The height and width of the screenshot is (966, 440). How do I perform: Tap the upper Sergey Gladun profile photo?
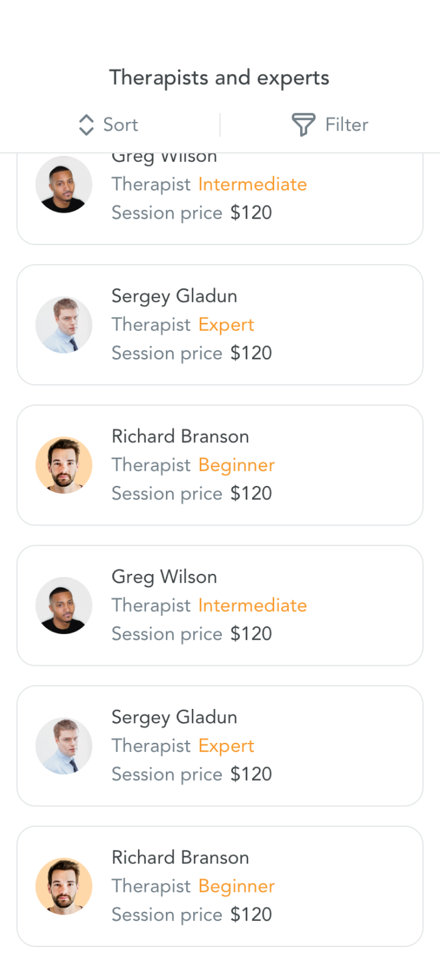coord(64,325)
